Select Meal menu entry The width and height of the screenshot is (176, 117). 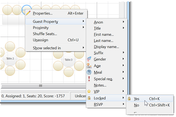coord(107,72)
